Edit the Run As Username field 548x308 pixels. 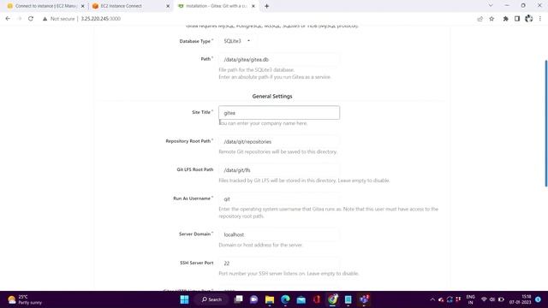279,198
